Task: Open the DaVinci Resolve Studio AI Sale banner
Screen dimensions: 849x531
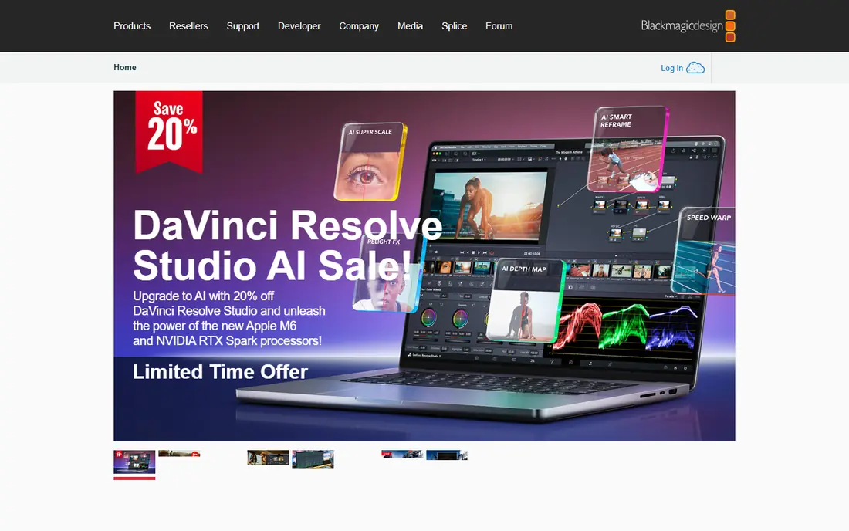Action: tap(424, 265)
